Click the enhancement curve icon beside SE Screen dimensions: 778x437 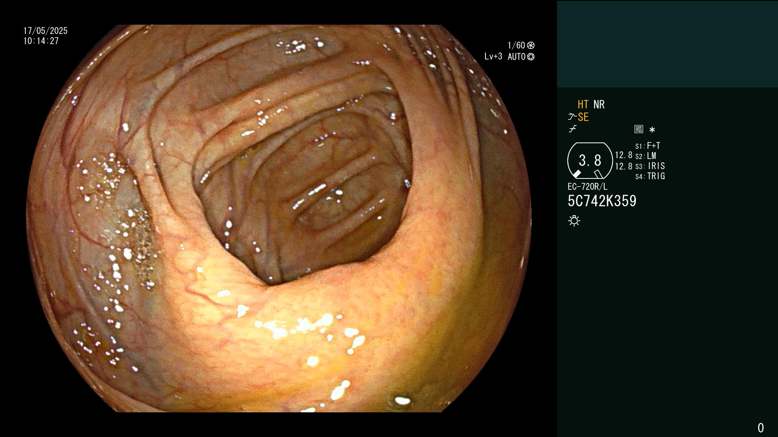pyautogui.click(x=572, y=117)
